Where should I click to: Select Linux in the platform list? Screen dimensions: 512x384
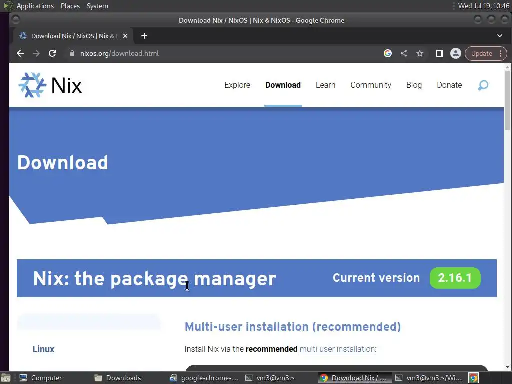(x=44, y=349)
